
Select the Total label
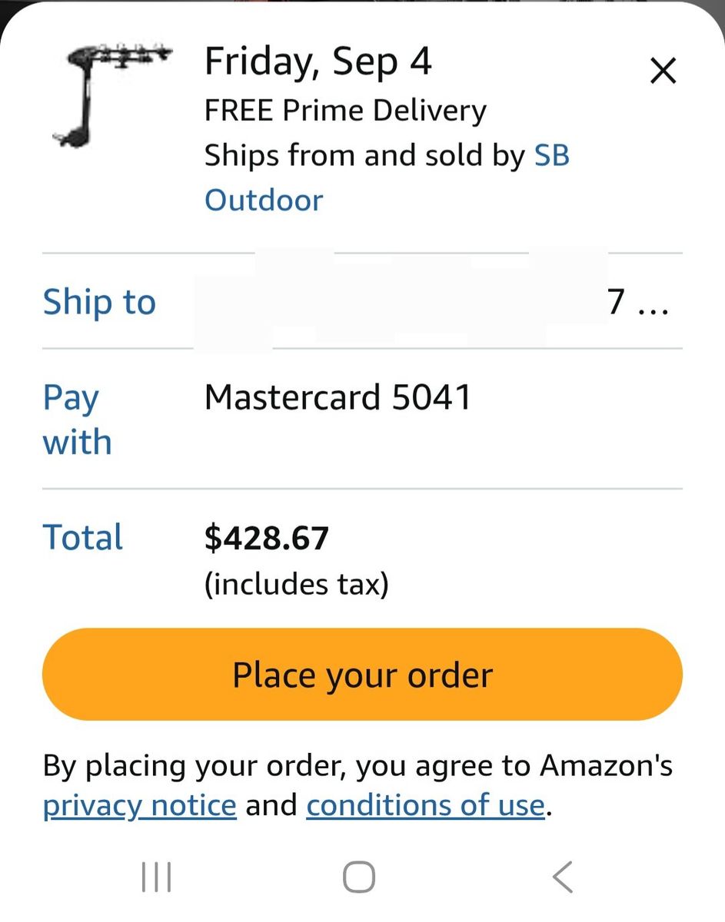83,537
